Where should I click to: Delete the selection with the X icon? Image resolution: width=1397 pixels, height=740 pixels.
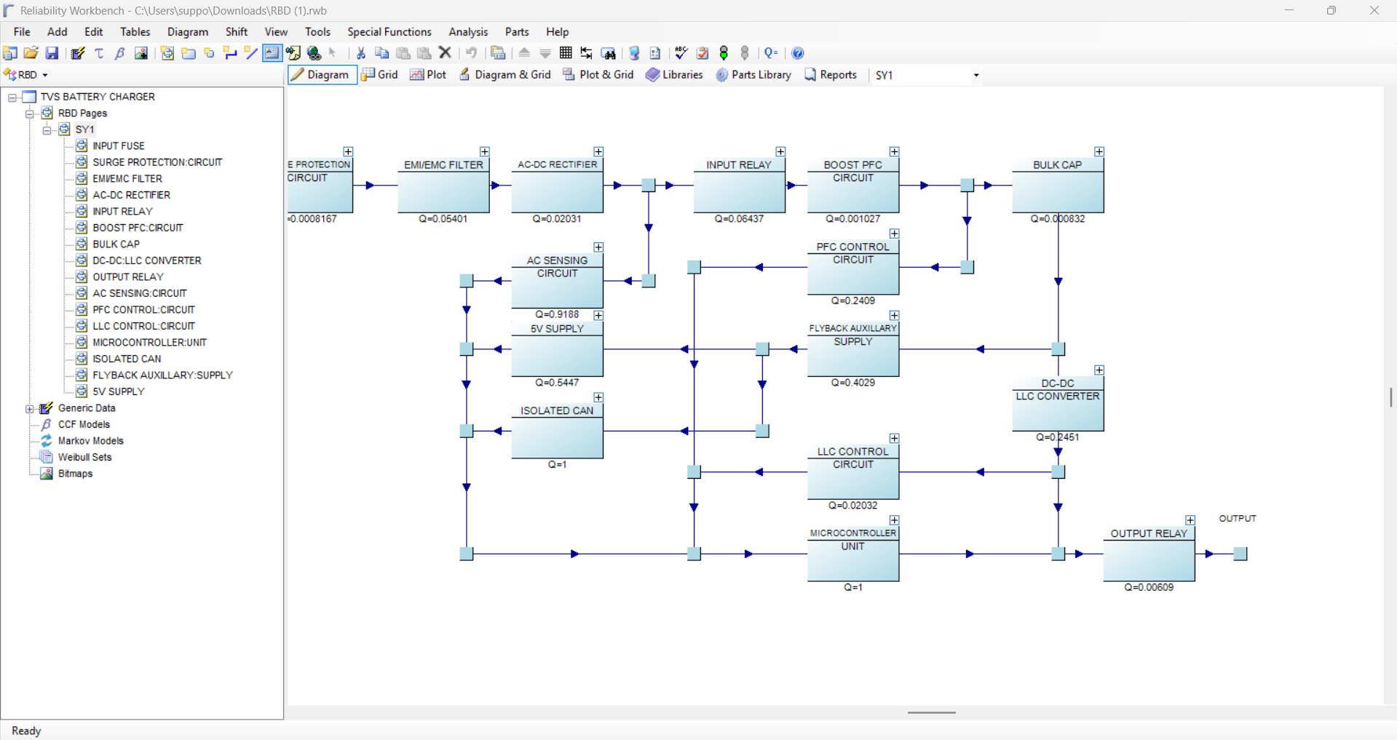coord(446,53)
